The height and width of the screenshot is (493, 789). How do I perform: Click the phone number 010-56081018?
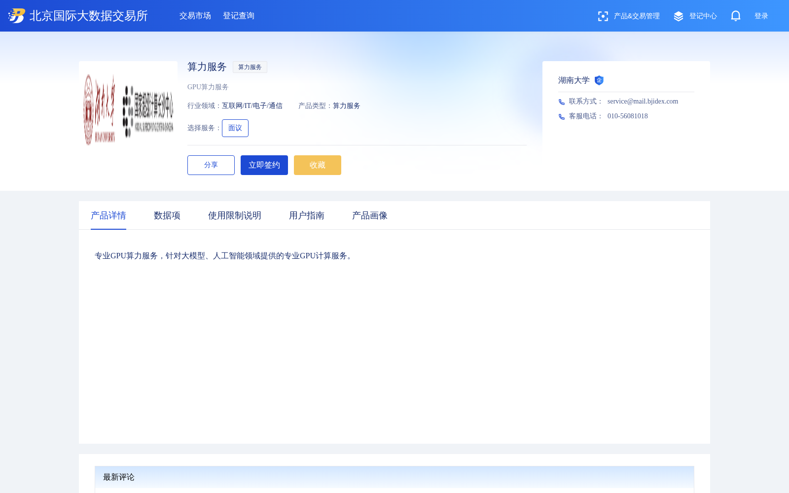[628, 116]
